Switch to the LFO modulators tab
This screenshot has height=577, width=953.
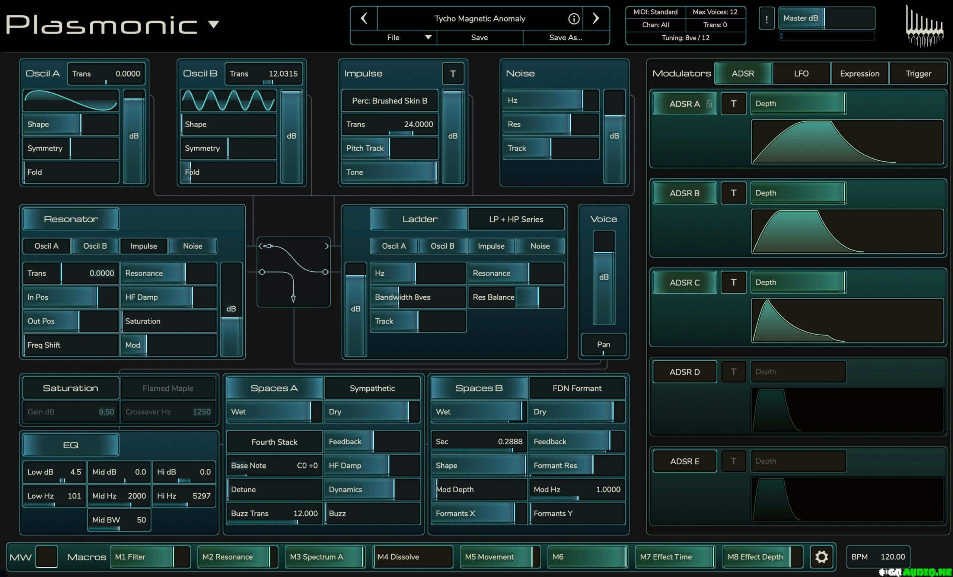[x=801, y=73]
